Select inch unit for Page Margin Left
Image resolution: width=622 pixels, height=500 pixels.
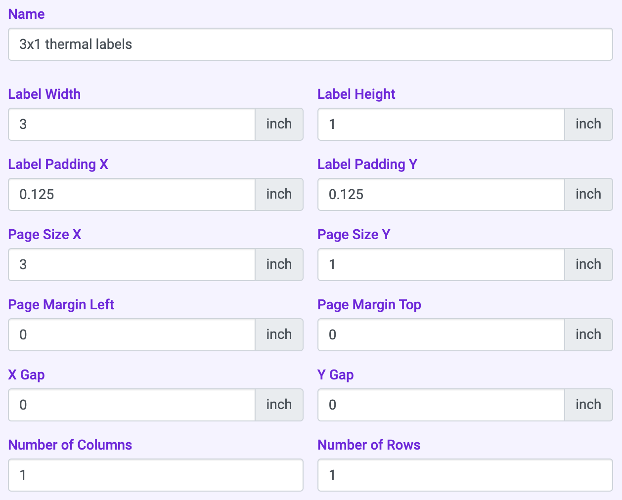[279, 335]
